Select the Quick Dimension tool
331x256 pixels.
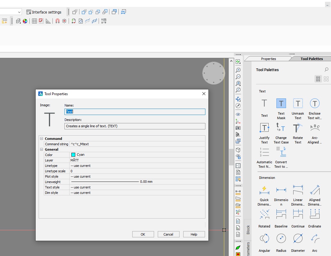(264, 190)
